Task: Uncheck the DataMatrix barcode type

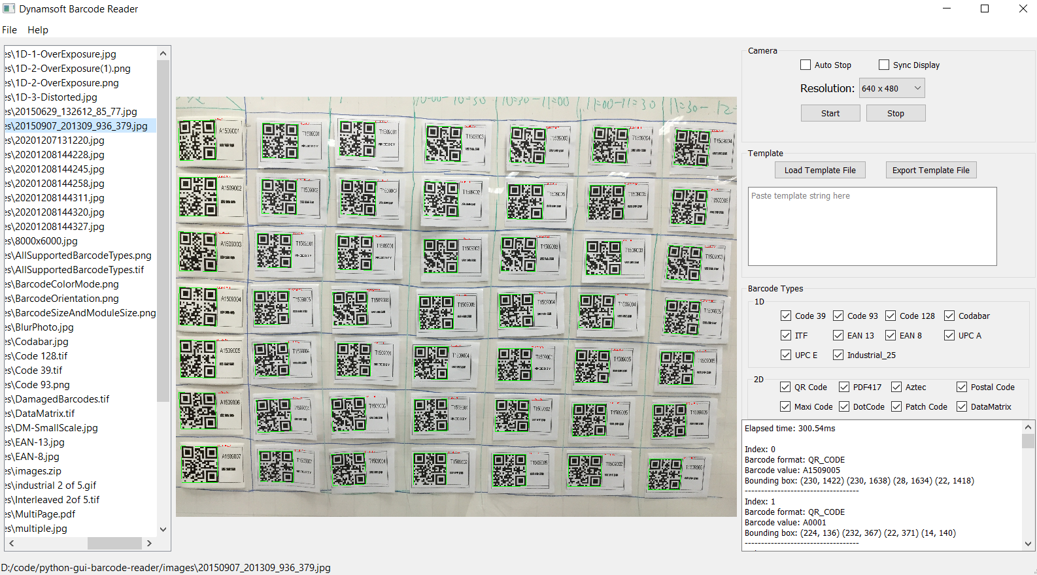Action: [962, 406]
